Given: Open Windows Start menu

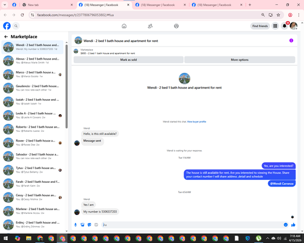Looking at the screenshot, I should tap(5, 238).
